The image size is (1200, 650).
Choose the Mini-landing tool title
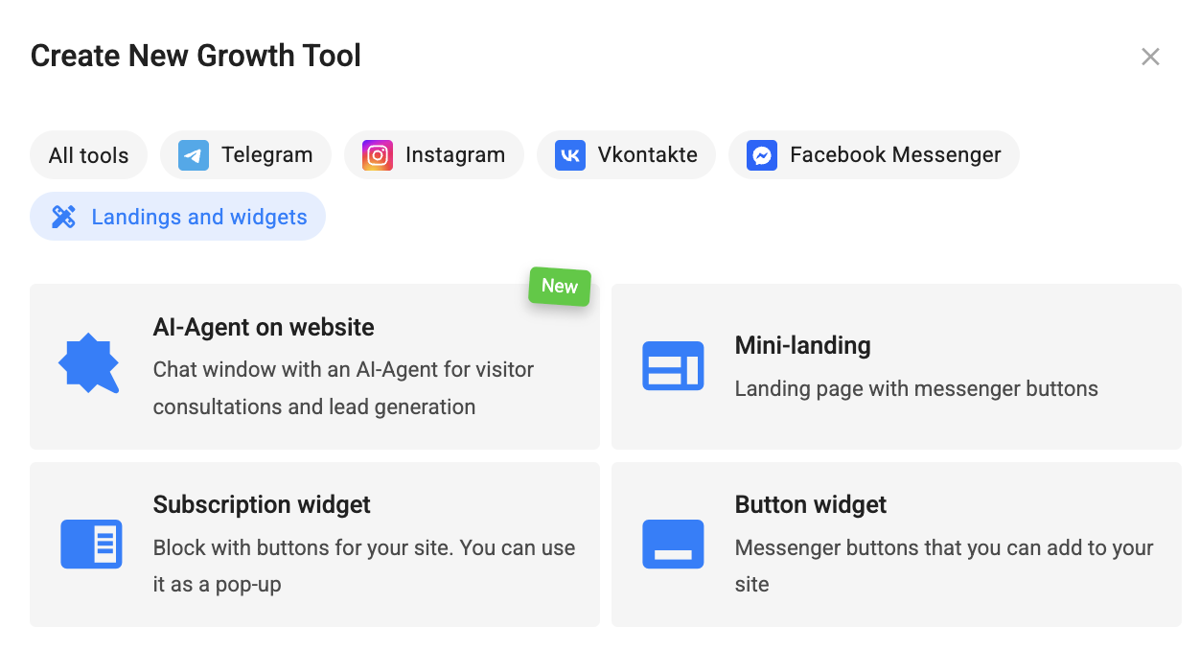(x=803, y=345)
